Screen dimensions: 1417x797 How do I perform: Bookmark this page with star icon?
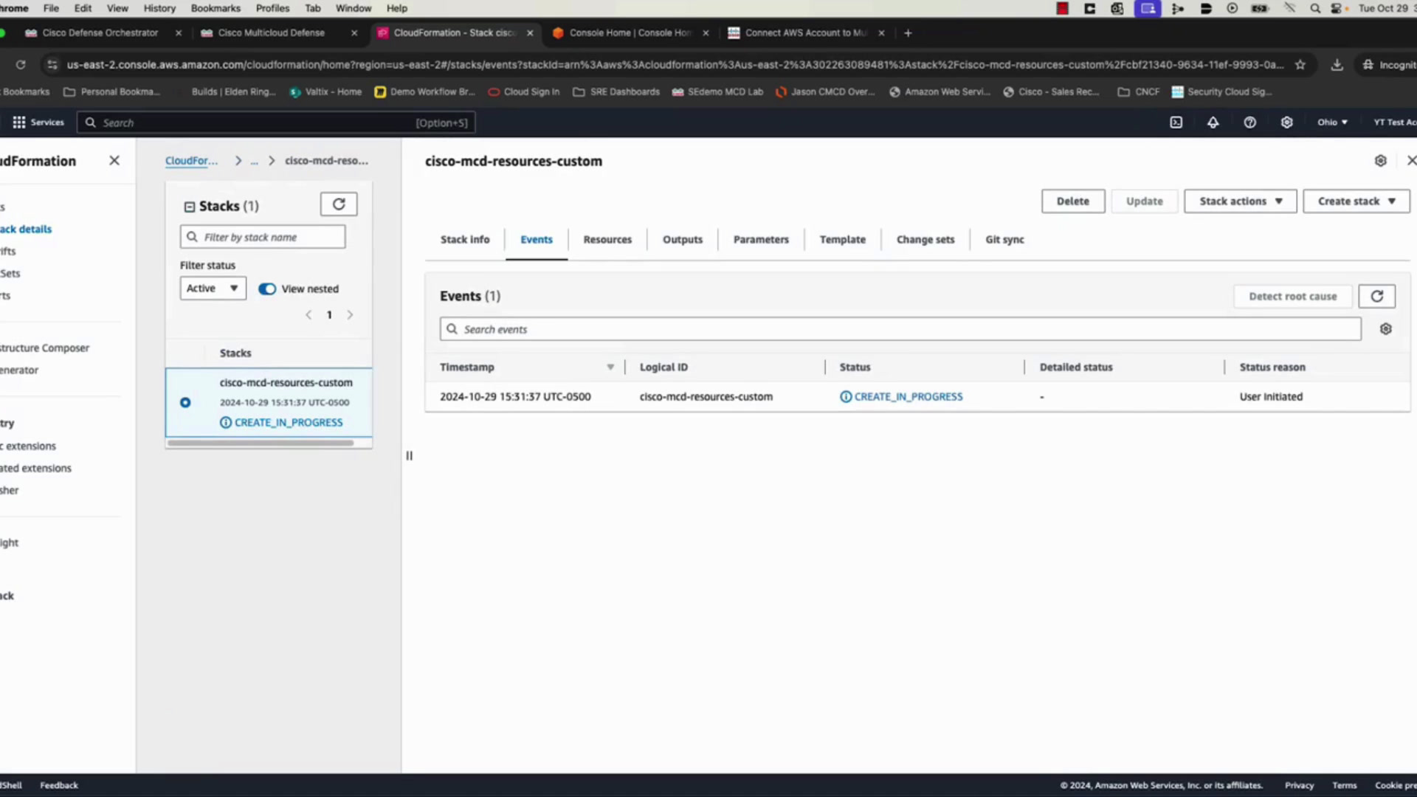pos(1300,65)
